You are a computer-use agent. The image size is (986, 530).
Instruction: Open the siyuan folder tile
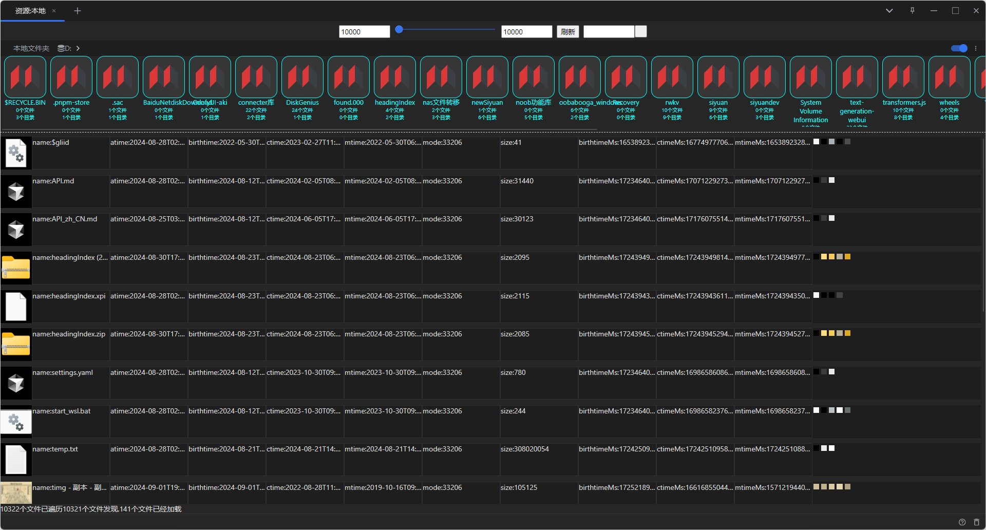(x=718, y=77)
